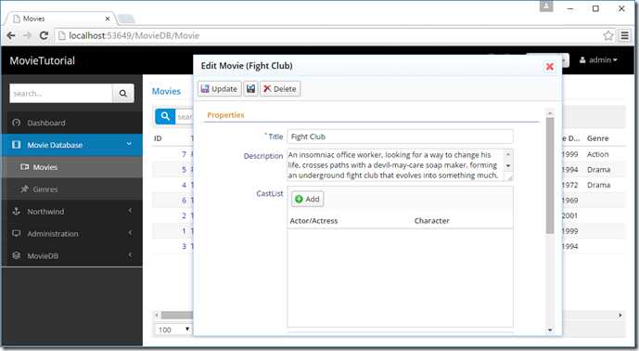Open movie with ID 6
This screenshot has width=639, height=351.
click(184, 200)
